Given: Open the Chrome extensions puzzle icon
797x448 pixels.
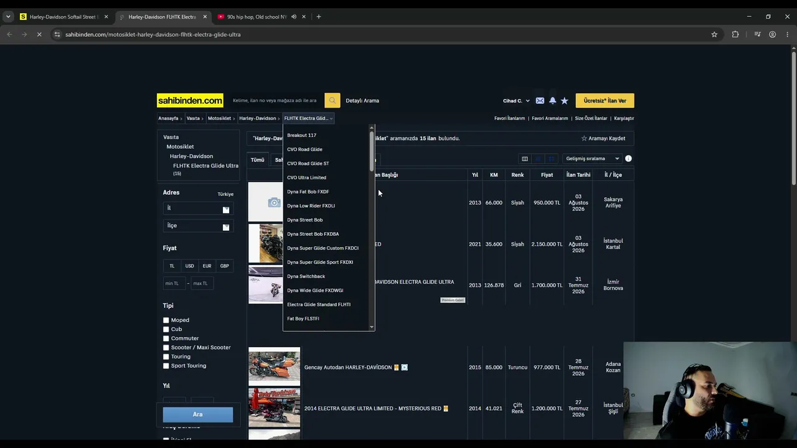Looking at the screenshot, I should click(735, 34).
